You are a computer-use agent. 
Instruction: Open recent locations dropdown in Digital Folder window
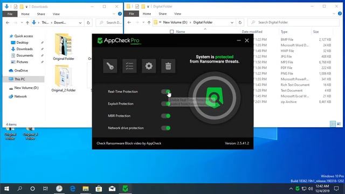coord(143,23)
